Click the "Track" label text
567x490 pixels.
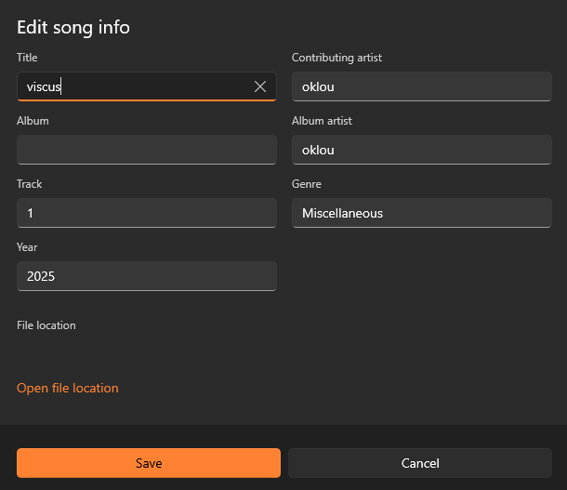[x=29, y=184]
